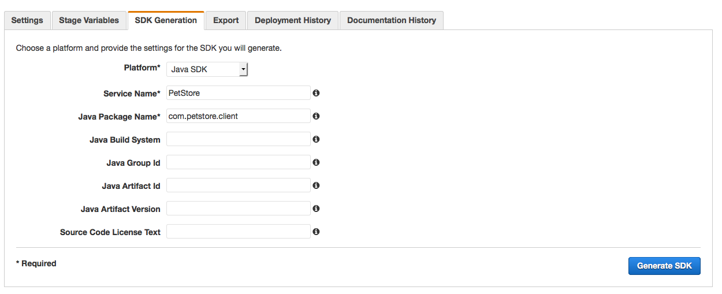Click the Source Code License Text field

pos(239,231)
